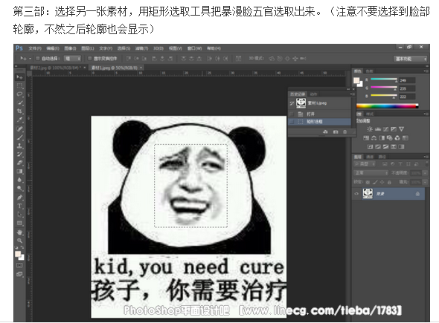439x323 pixels.
Task: Select the Rectangle shape tool
Action: [19, 223]
